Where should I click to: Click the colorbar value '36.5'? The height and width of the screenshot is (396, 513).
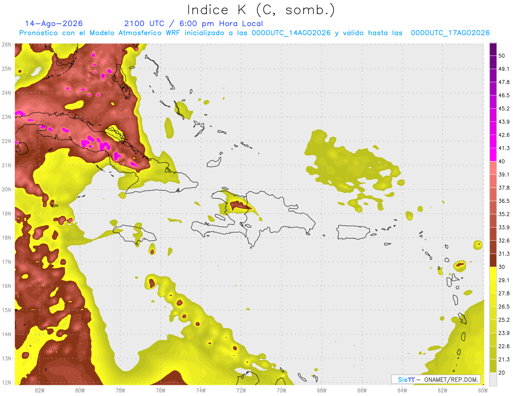point(504,201)
